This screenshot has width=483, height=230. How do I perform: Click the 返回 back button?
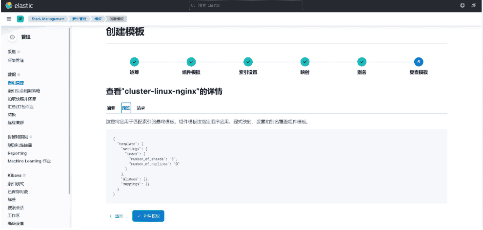pyautogui.click(x=117, y=216)
